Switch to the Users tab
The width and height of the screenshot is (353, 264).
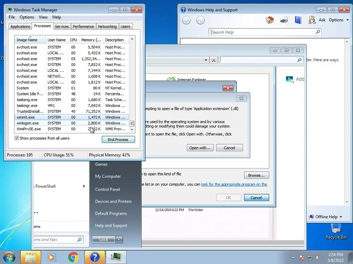pos(125,26)
